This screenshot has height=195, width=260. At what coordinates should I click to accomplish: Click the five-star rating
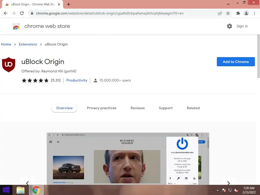(35, 80)
